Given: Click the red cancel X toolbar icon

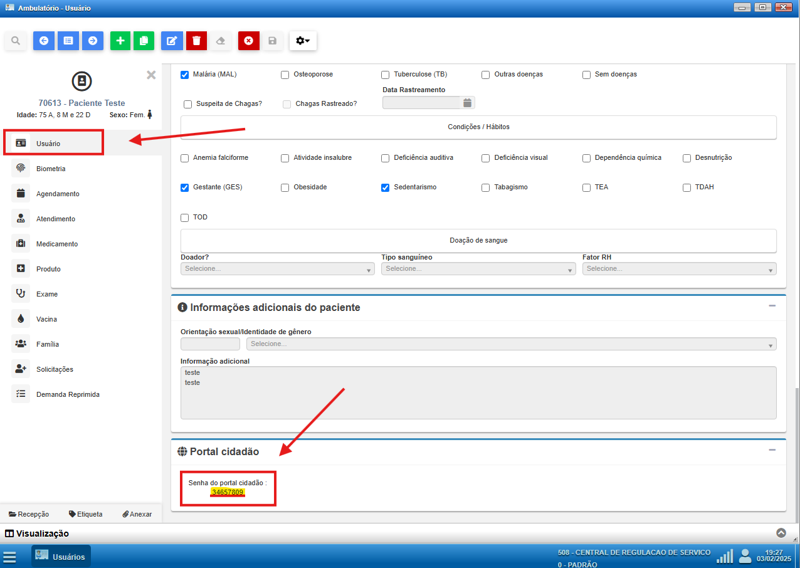Looking at the screenshot, I should (248, 41).
